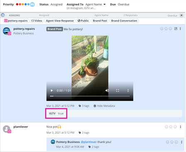The width and height of the screenshot is (186, 152).
Task: Click the 3 tags link on brand post
Action: tap(84, 106)
